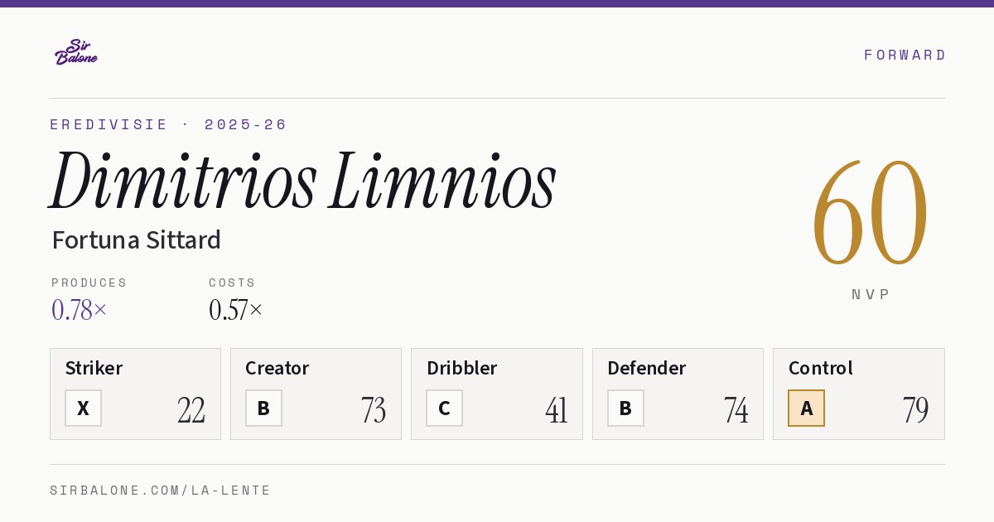Image resolution: width=994 pixels, height=522 pixels.
Task: Click the Control card title
Action: 821,368
